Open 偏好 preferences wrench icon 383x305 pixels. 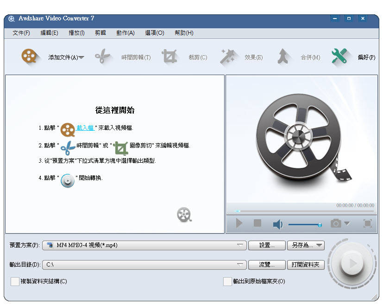[x=339, y=57]
